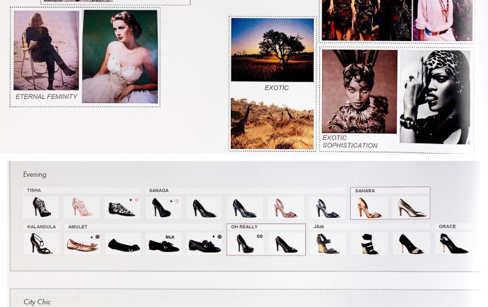This screenshot has width=488, height=307.
Task: View the Sanaga navy slingback sandal
Action: pyautogui.click(x=327, y=207)
